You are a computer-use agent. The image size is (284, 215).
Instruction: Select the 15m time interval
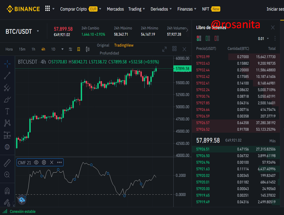22,49
